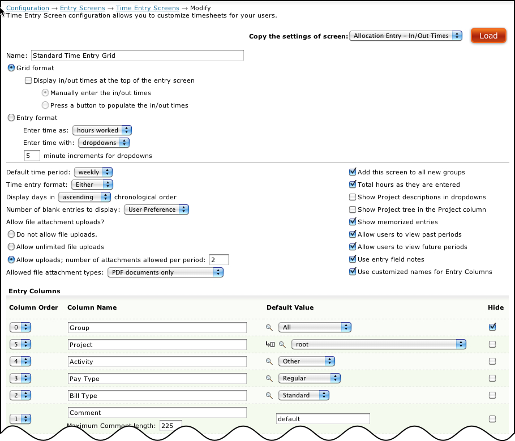Viewport: 515px width, 441px height.
Task: Click the project tree icon beside root
Action: click(x=270, y=344)
